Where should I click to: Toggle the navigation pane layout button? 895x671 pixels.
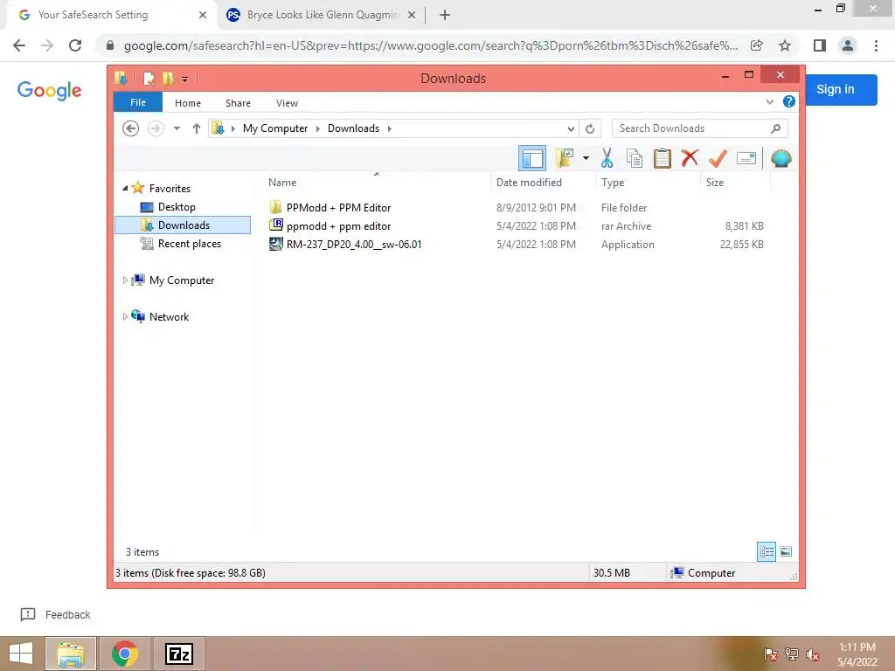click(532, 158)
